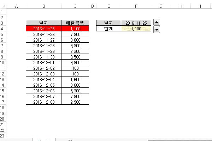The width and height of the screenshot is (212, 141).
Task: Select all cells via corner triangle
Action: pos(3,6)
